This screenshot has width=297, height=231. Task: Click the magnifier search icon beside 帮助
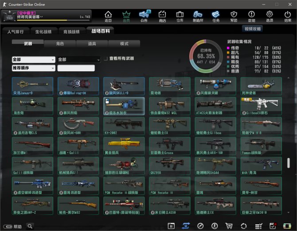pyautogui.click(x=30, y=226)
